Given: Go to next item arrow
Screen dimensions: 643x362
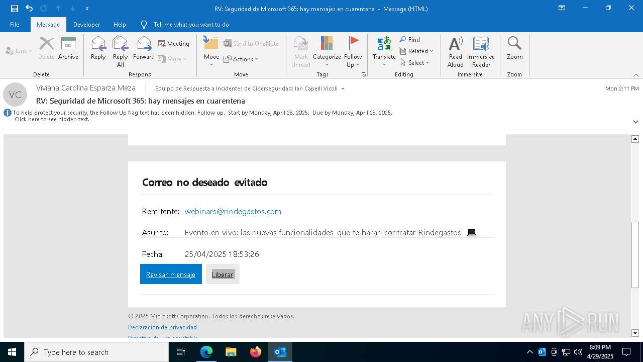Looking at the screenshot, I should [x=72, y=9].
